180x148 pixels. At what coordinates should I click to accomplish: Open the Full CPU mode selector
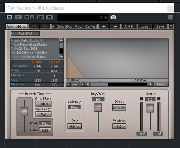tap(25, 34)
